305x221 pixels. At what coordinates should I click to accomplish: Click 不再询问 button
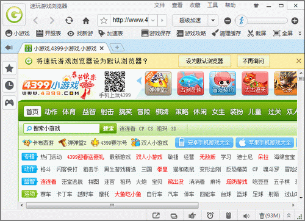pos(253,61)
